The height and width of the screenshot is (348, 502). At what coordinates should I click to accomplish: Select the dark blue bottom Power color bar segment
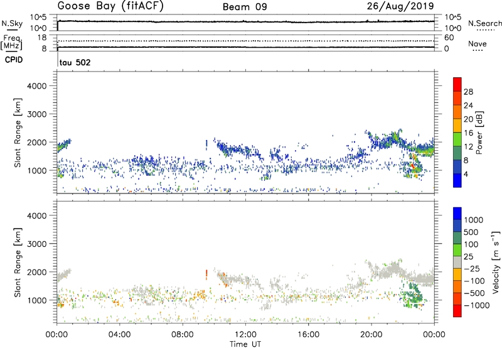[457, 180]
